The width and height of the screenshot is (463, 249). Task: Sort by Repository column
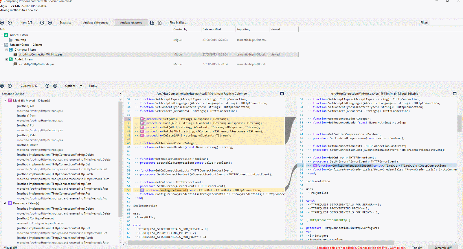click(252, 29)
